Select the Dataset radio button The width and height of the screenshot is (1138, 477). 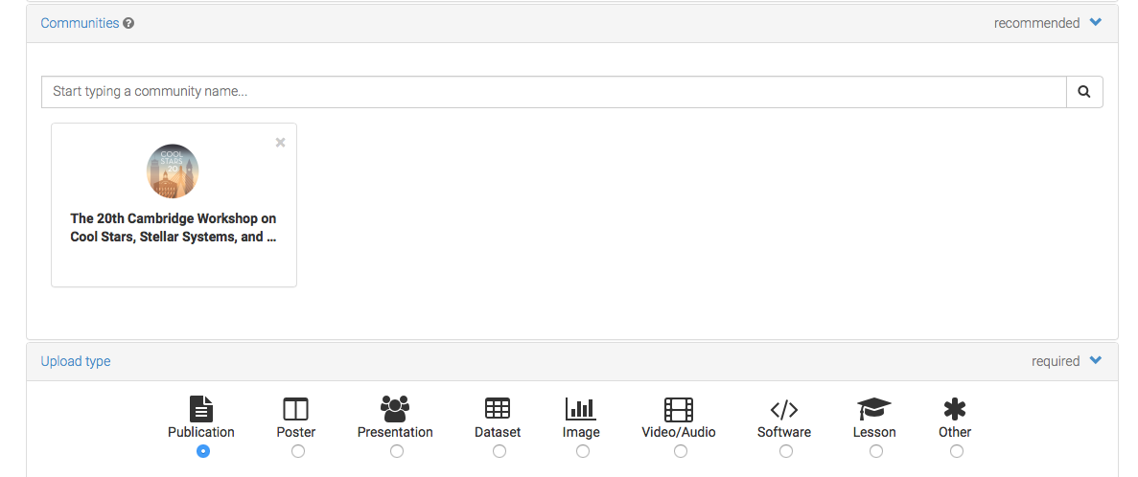point(499,451)
